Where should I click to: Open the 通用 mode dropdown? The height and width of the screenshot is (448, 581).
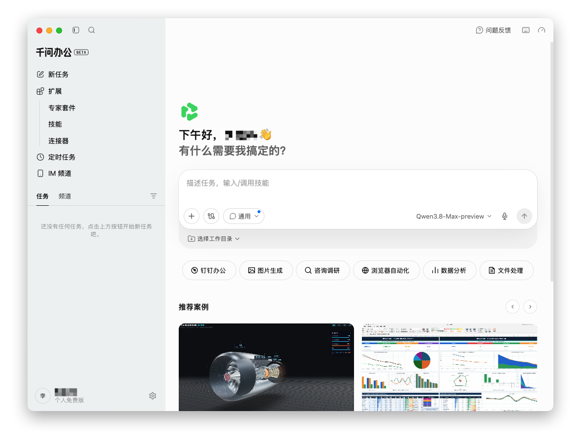[x=243, y=216]
